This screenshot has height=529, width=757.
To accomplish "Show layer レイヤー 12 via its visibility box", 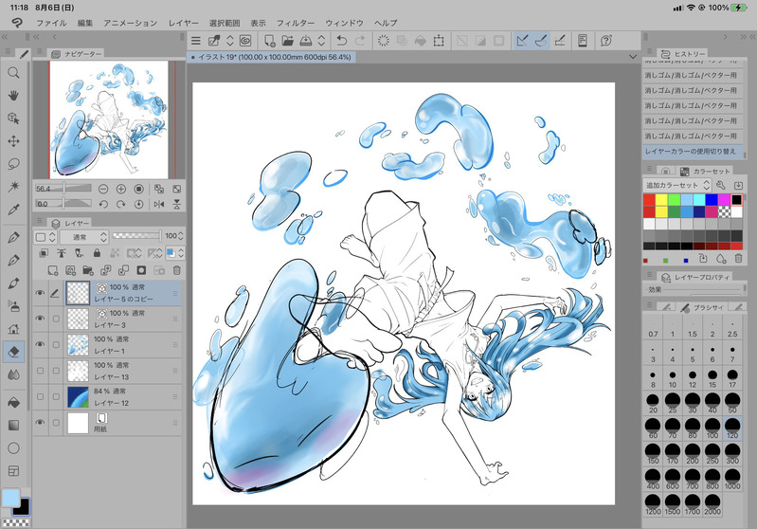I will point(40,396).
